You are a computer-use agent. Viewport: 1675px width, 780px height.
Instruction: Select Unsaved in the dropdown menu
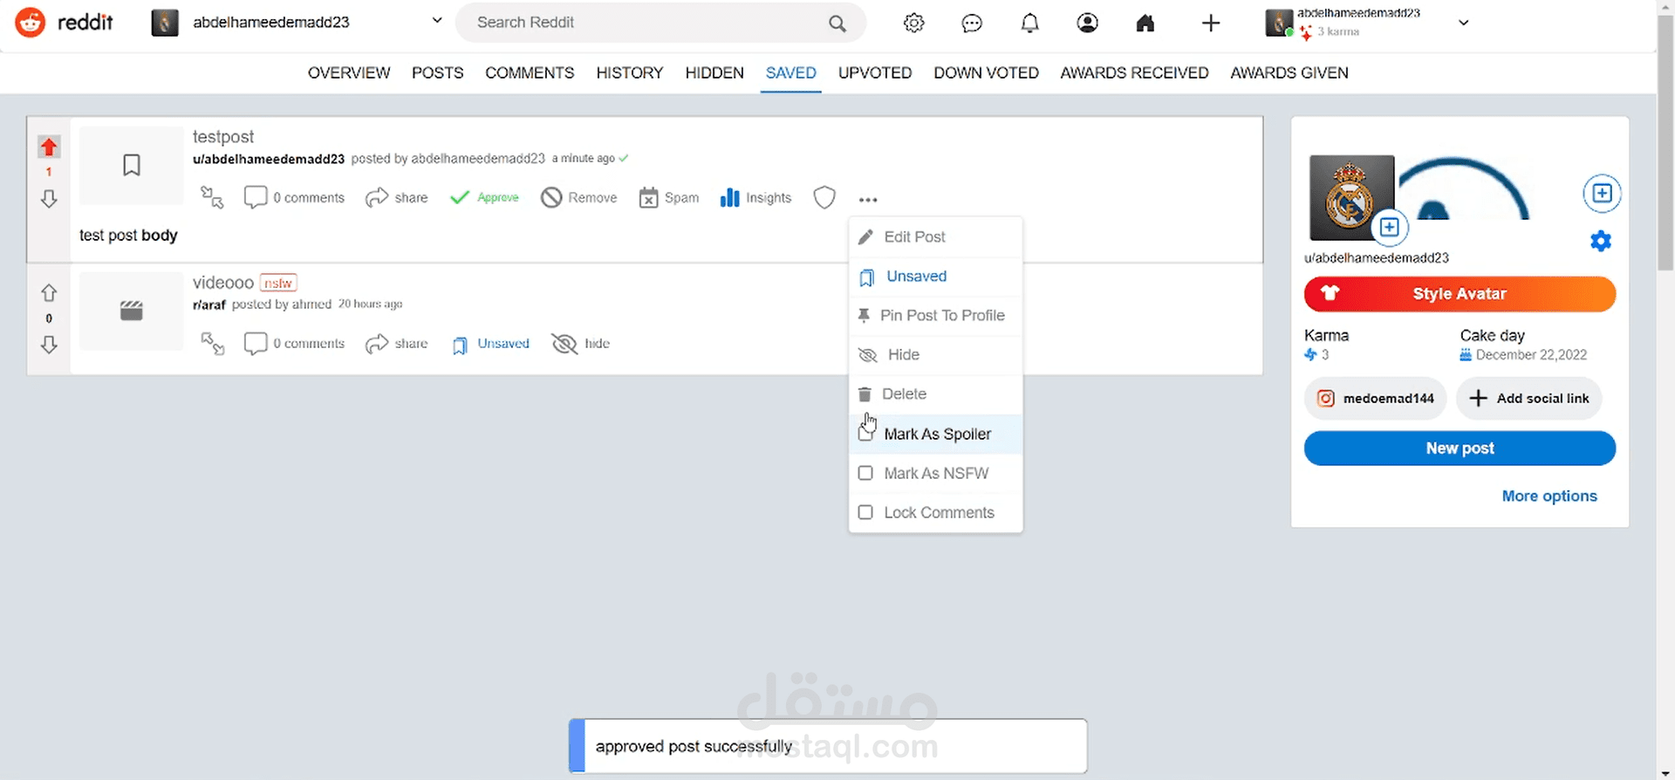pos(935,277)
